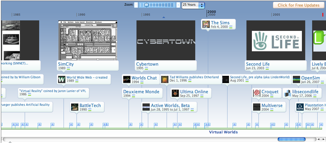Click the flag icon next to May 17, 2006
The width and height of the screenshot is (326, 143).
(x=315, y=96)
